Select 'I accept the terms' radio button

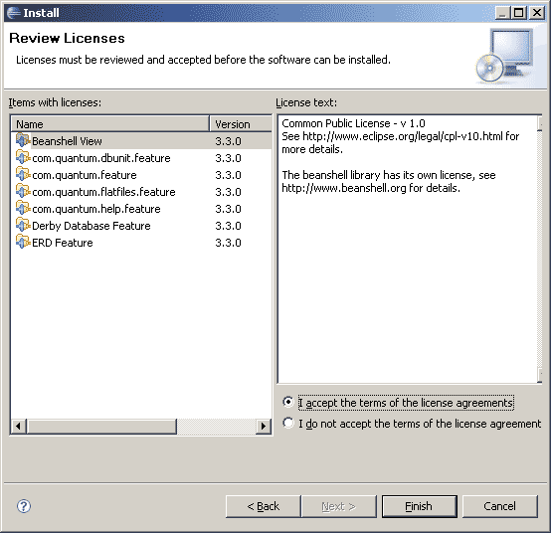tap(288, 402)
